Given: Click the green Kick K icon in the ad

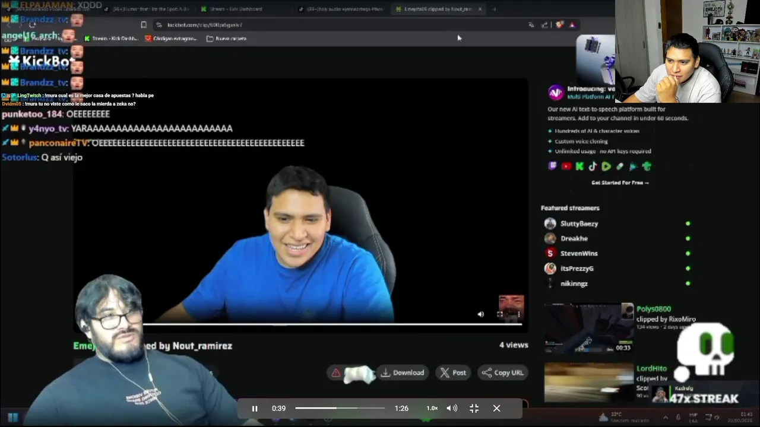Looking at the screenshot, I should click(x=579, y=167).
